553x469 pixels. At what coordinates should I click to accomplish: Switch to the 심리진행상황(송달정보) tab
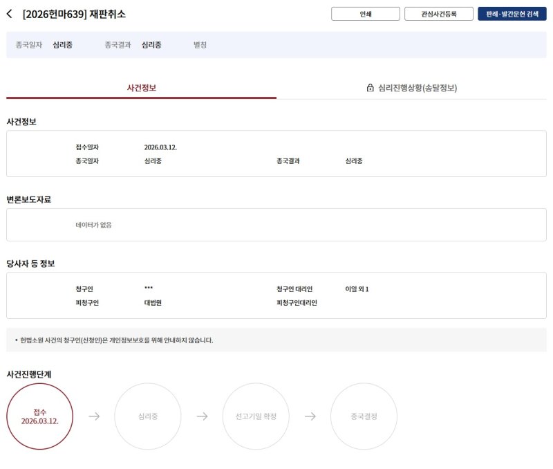[415, 88]
